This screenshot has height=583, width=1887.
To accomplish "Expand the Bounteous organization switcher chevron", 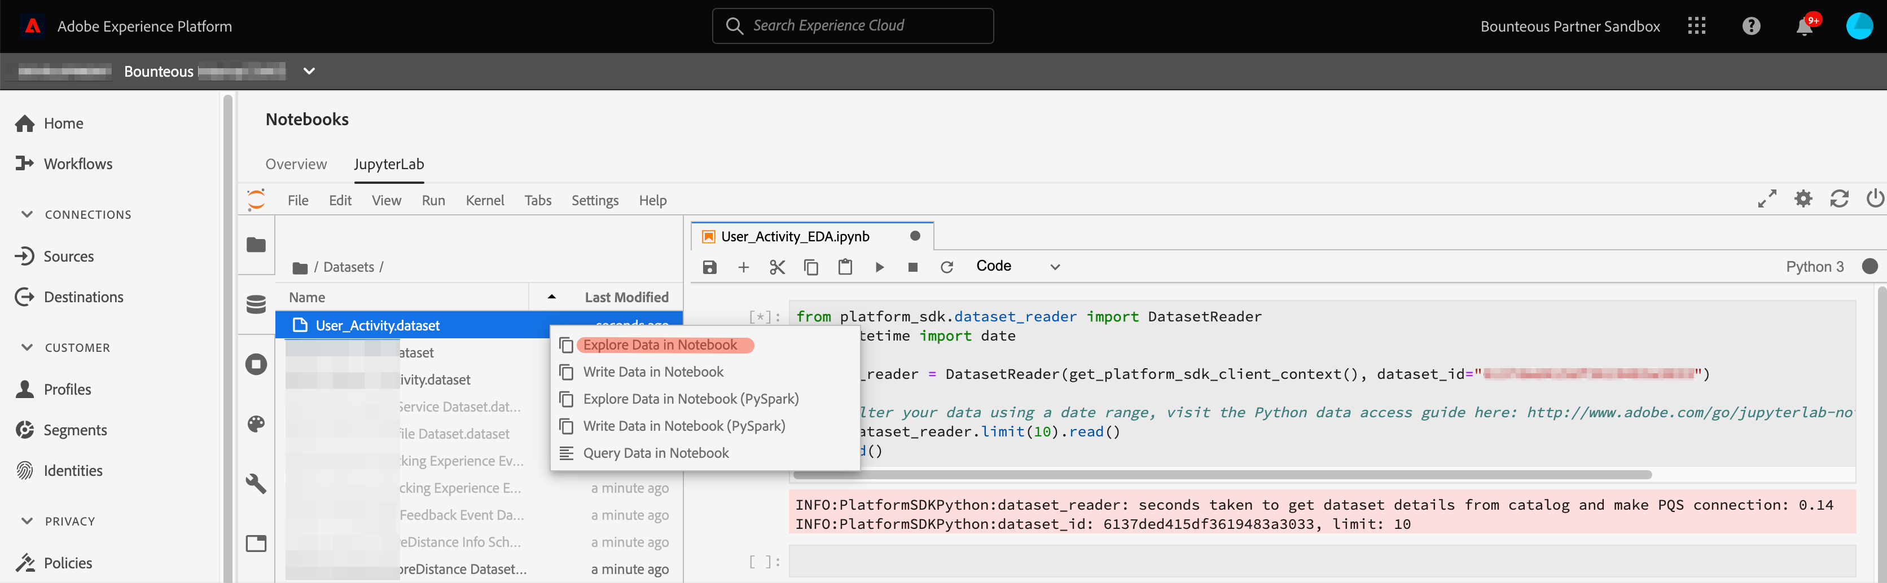I will 309,71.
